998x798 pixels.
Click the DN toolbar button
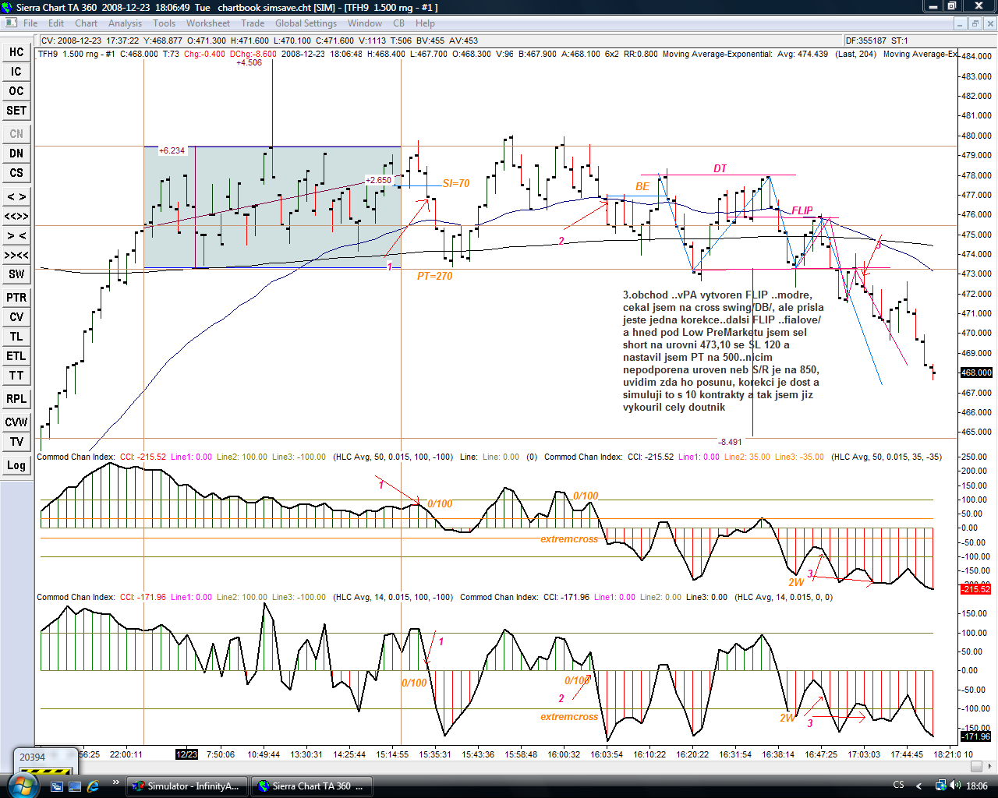coord(16,154)
